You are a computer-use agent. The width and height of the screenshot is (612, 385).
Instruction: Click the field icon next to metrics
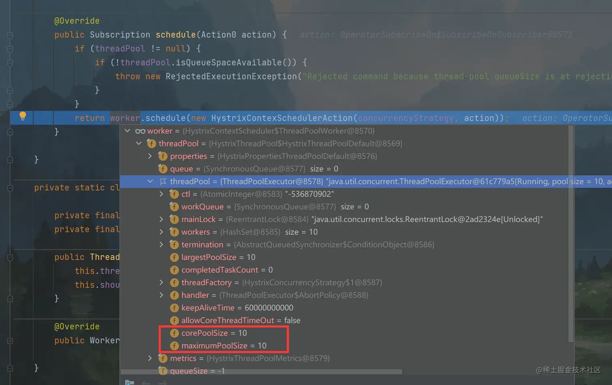[x=163, y=358]
